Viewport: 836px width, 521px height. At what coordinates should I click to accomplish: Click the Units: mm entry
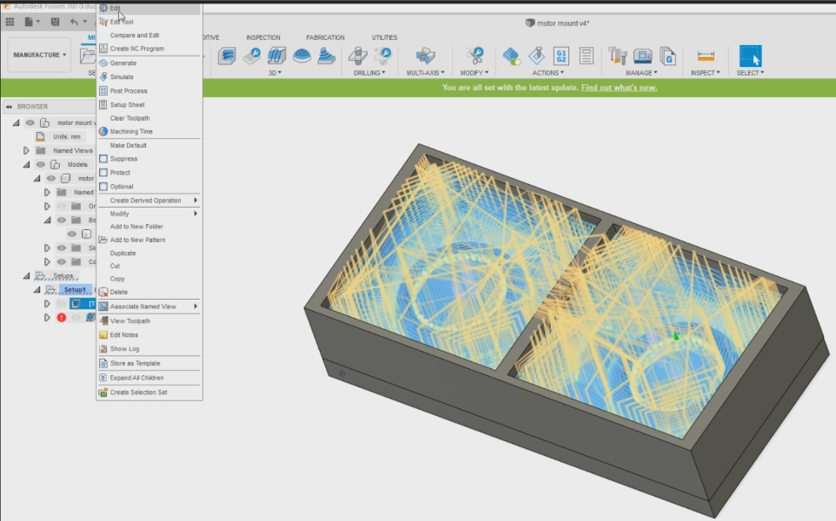67,137
